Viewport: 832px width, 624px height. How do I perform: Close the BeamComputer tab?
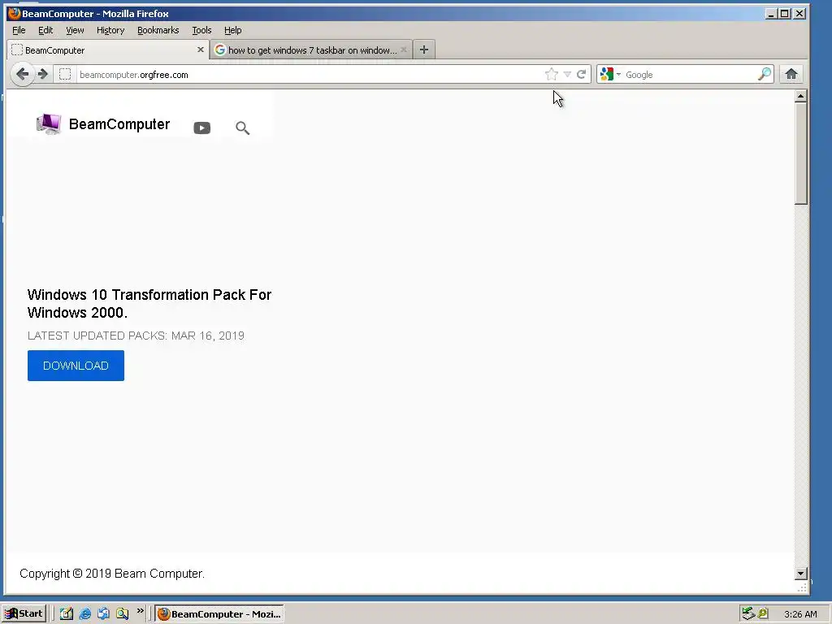[x=201, y=50]
